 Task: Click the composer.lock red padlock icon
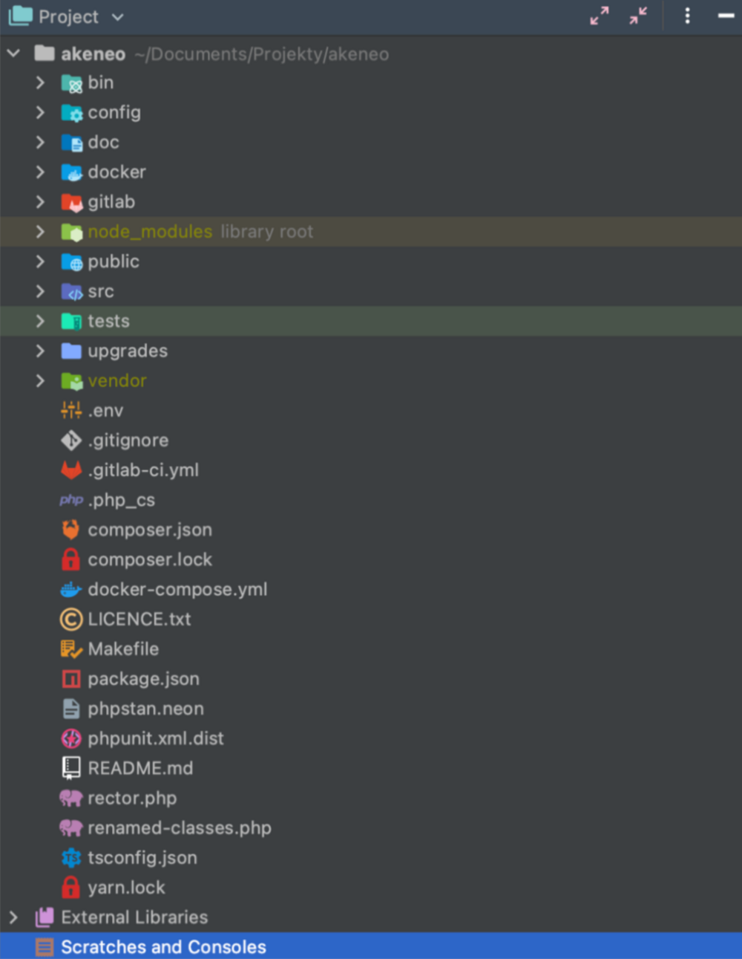click(x=70, y=559)
